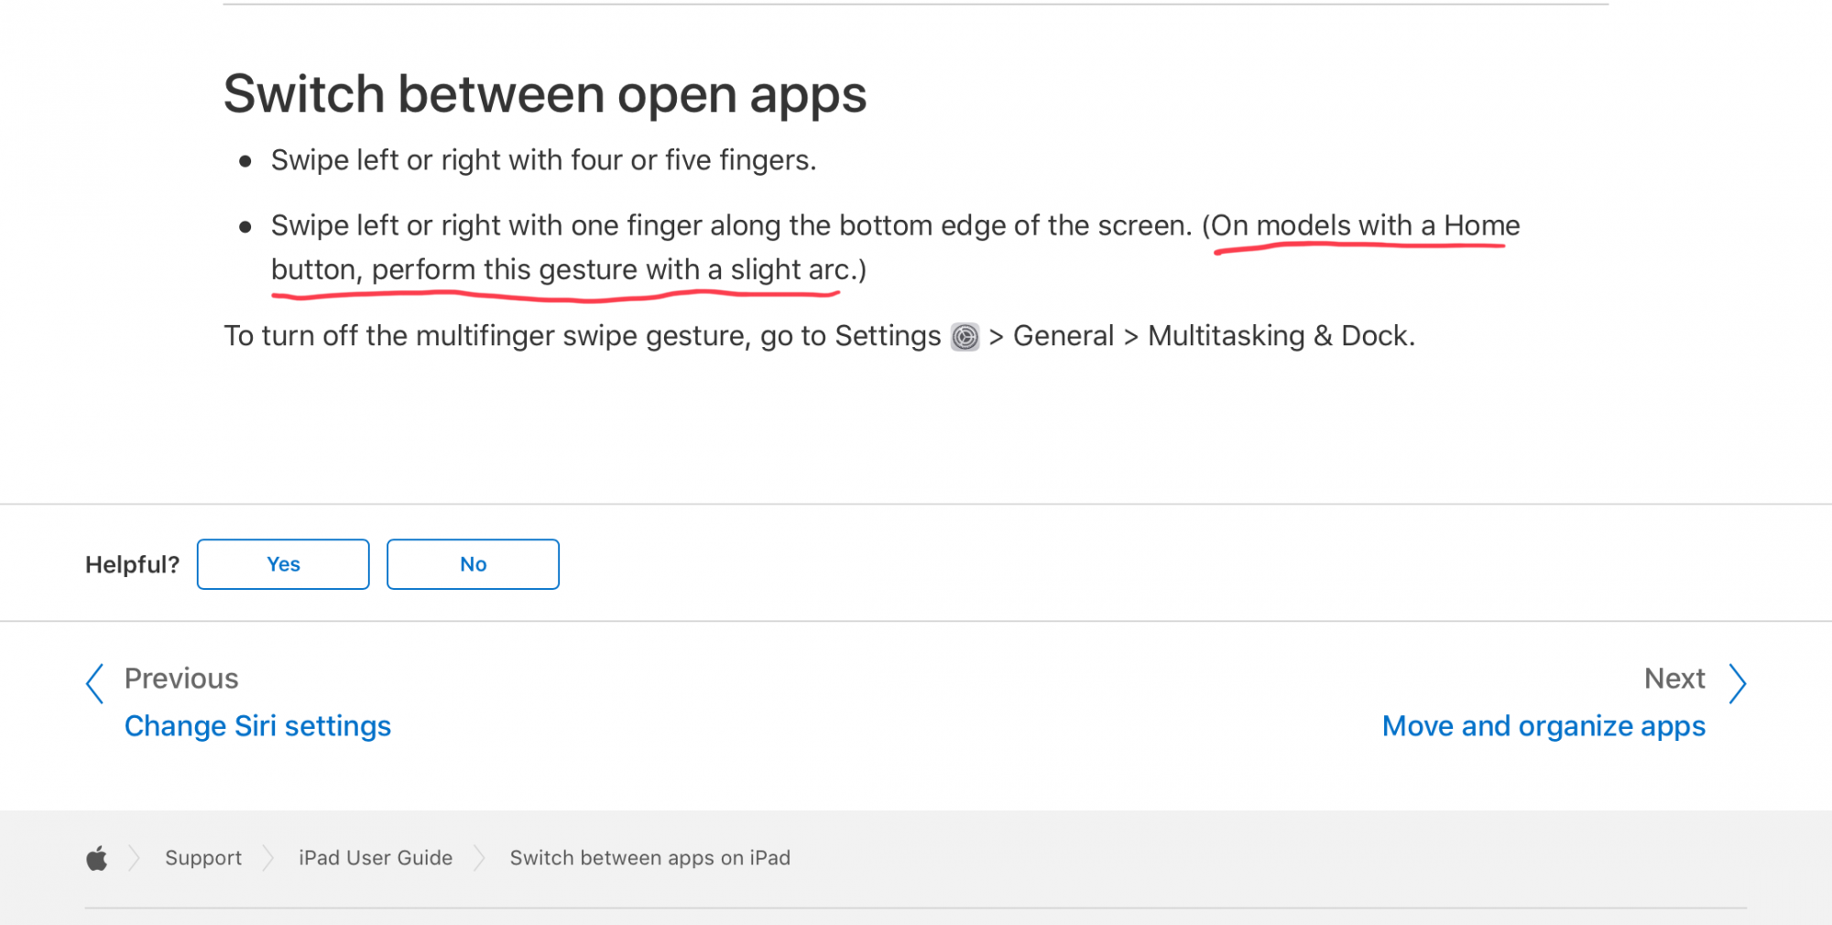Click the Switch between open apps heading
1832x925 pixels.
tap(545, 95)
